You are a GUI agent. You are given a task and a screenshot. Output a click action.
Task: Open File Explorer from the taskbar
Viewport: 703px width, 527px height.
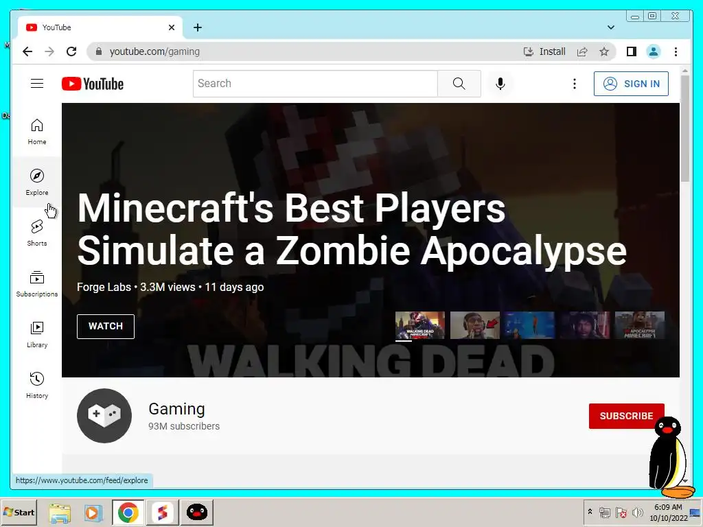60,513
